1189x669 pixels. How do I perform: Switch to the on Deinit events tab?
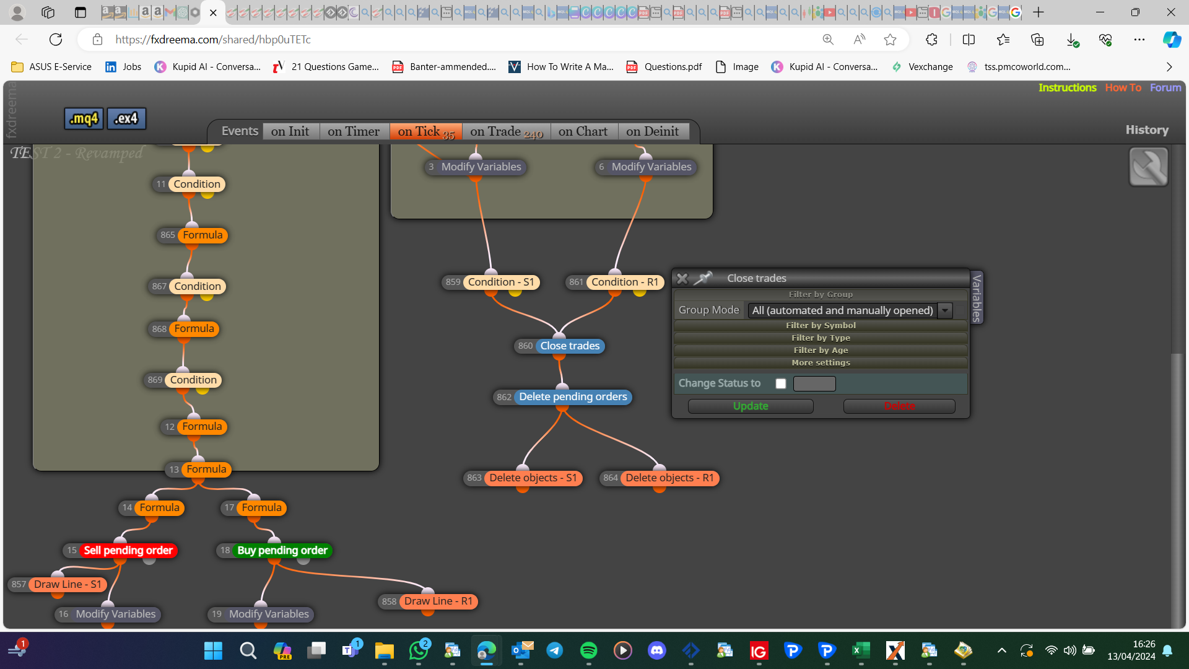653,131
